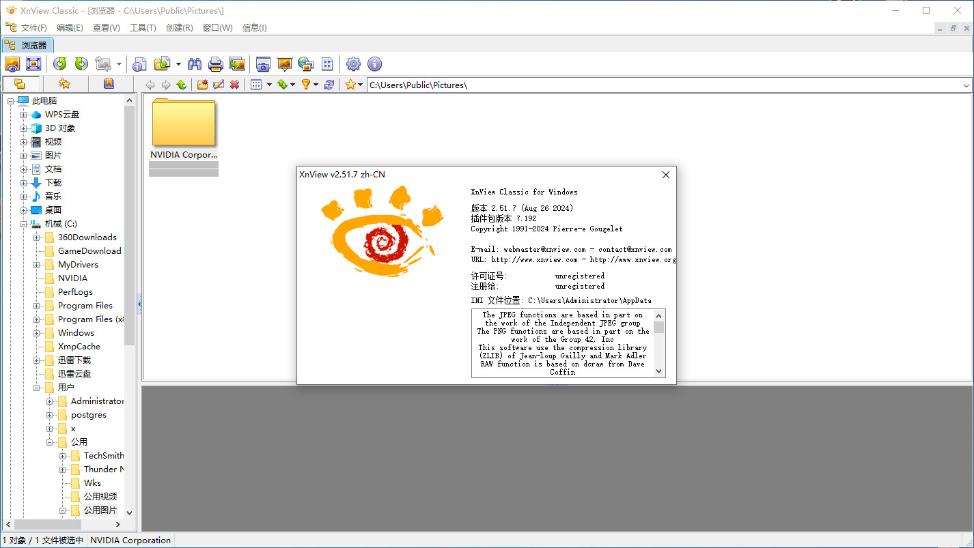974x548 pixels.
Task: Close the XnView about dialog
Action: tap(666, 175)
